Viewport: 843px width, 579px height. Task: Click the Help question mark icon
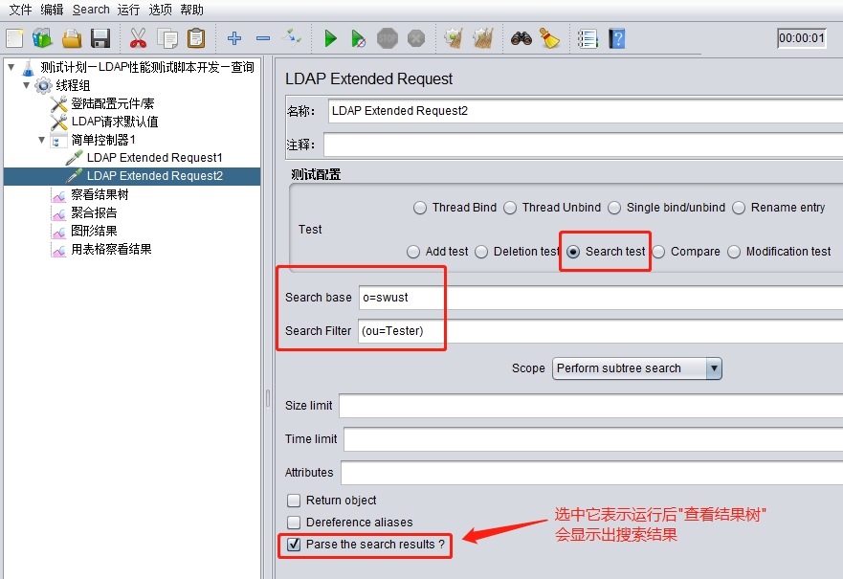[616, 38]
